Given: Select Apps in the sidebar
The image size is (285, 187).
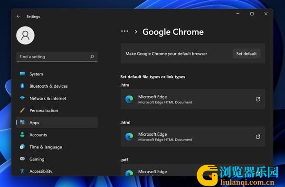Looking at the screenshot, I should (57, 122).
